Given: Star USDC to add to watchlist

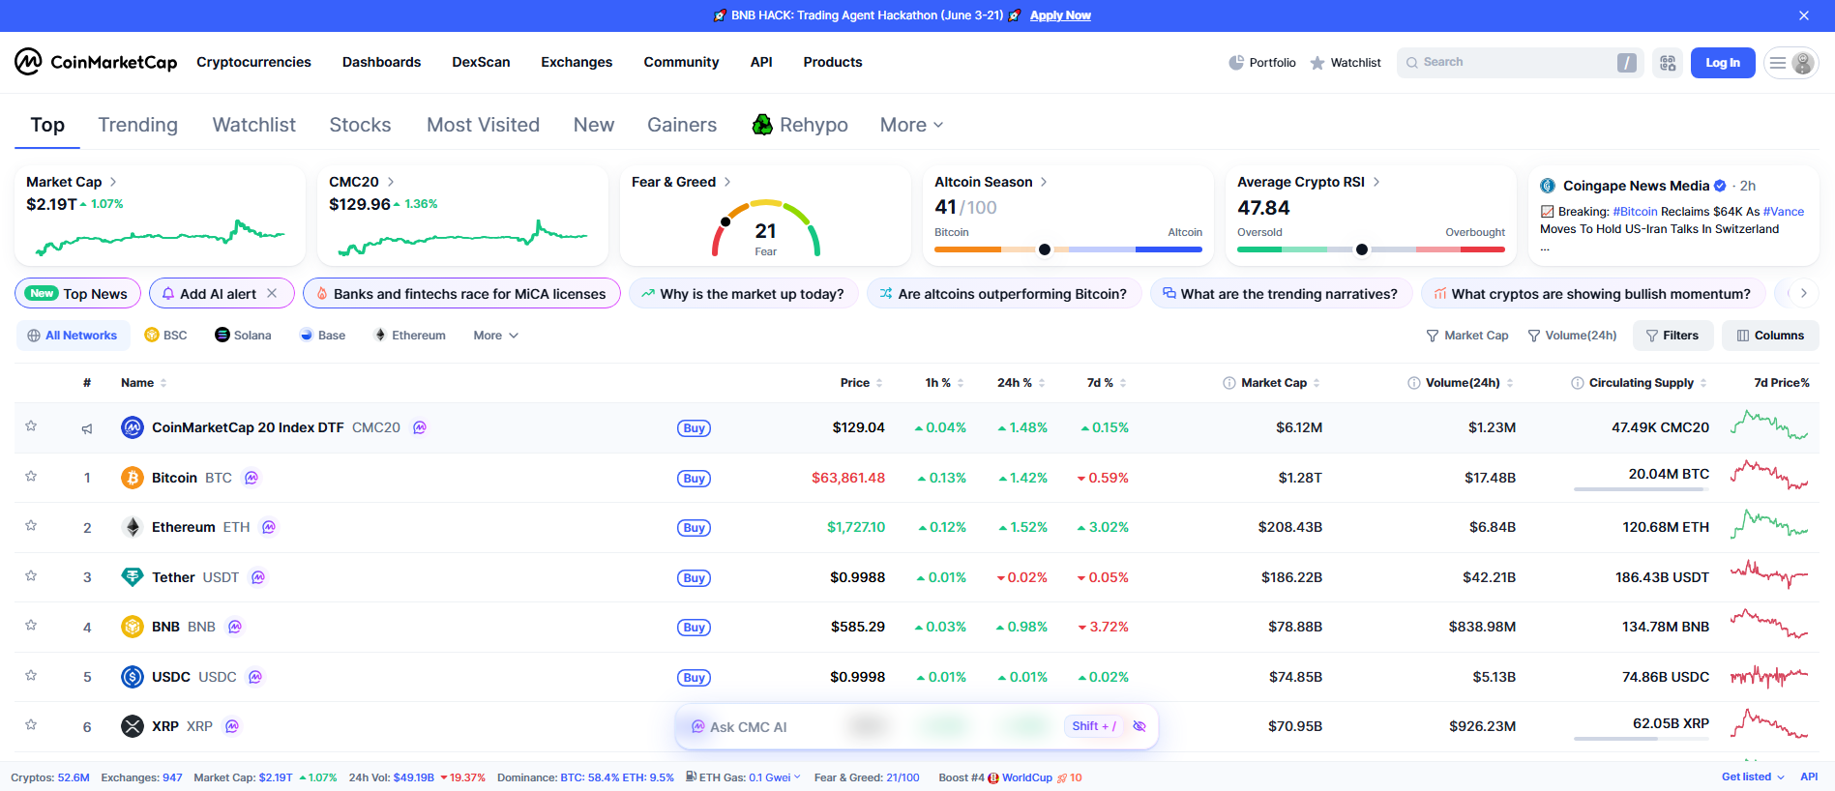Looking at the screenshot, I should point(31,675).
